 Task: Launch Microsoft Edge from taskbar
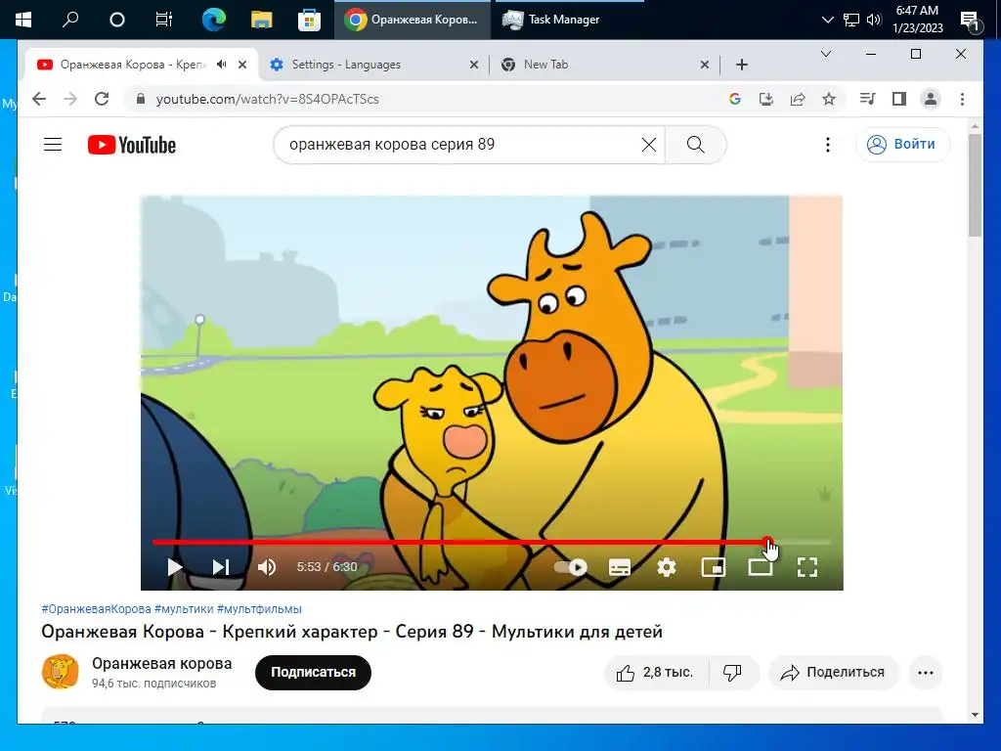pyautogui.click(x=213, y=20)
